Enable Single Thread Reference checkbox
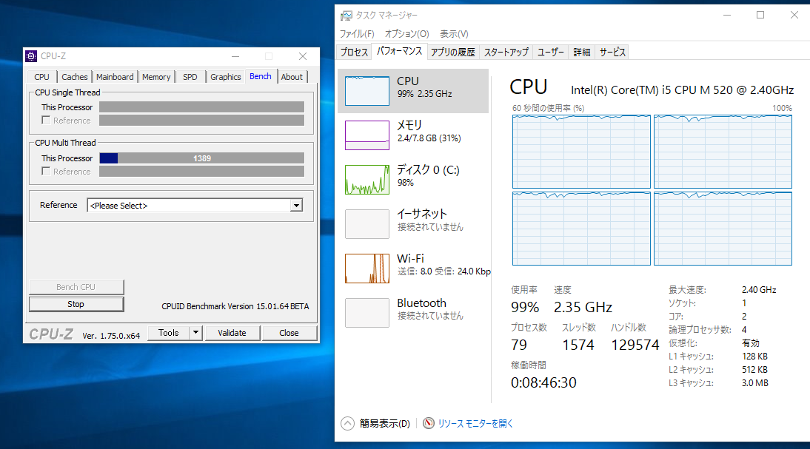Viewport: 810px width, 449px height. (46, 121)
